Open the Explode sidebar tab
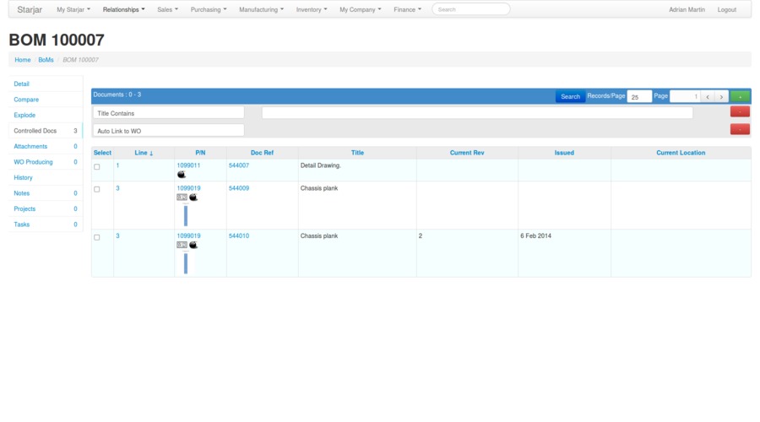Screen dimensions: 760x422 [x=25, y=115]
